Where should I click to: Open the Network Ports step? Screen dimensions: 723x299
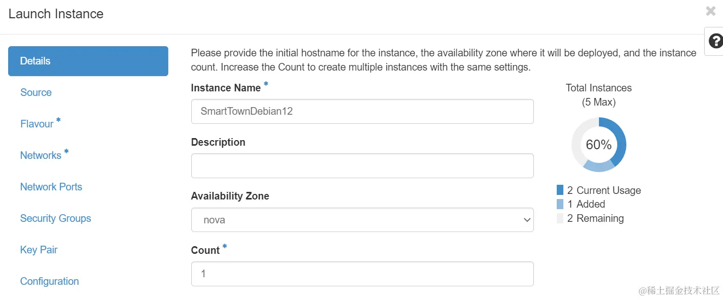(x=51, y=187)
